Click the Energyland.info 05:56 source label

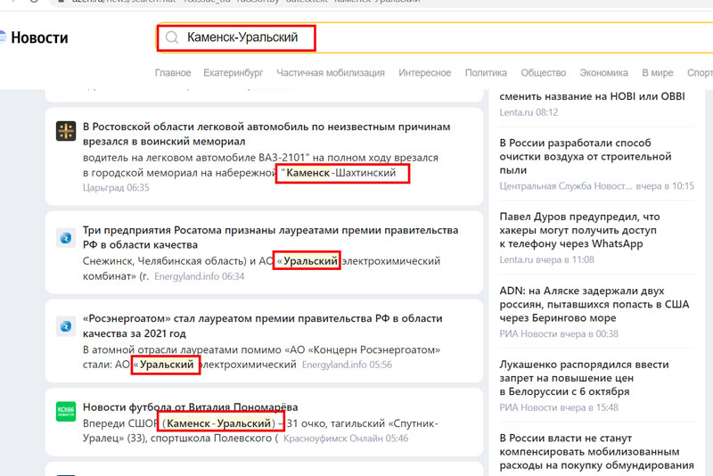coord(347,365)
